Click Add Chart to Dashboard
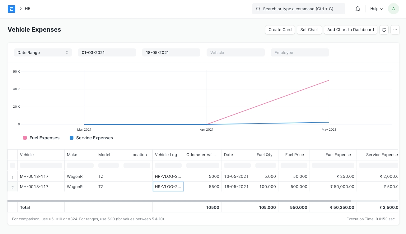Viewport: 406px width, 234px height. click(350, 30)
